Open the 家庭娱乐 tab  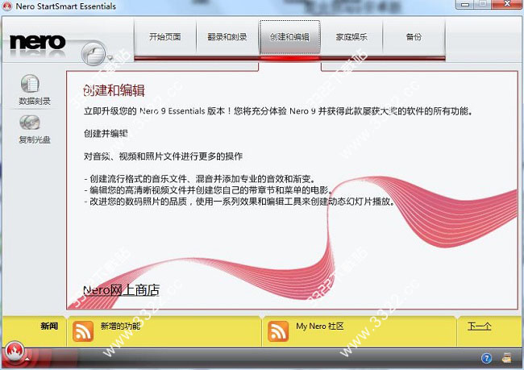[351, 37]
